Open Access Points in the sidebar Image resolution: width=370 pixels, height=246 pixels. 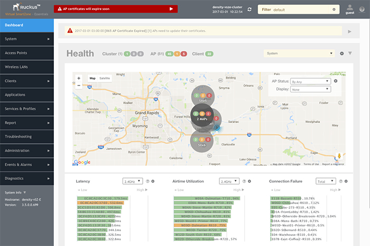point(26,53)
